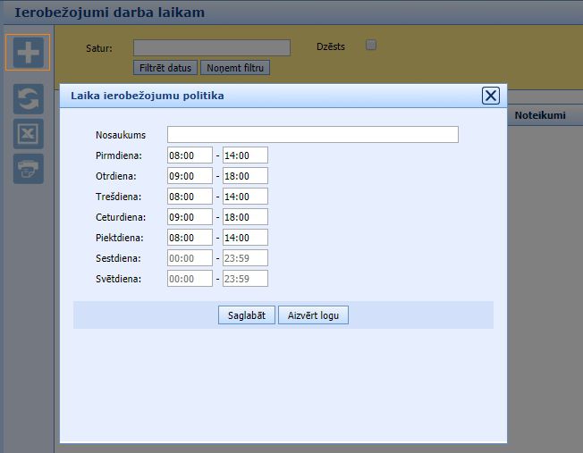Close the Laika ierobežojumu politika dialog
Screen dimensions: 583x453
tap(490, 96)
